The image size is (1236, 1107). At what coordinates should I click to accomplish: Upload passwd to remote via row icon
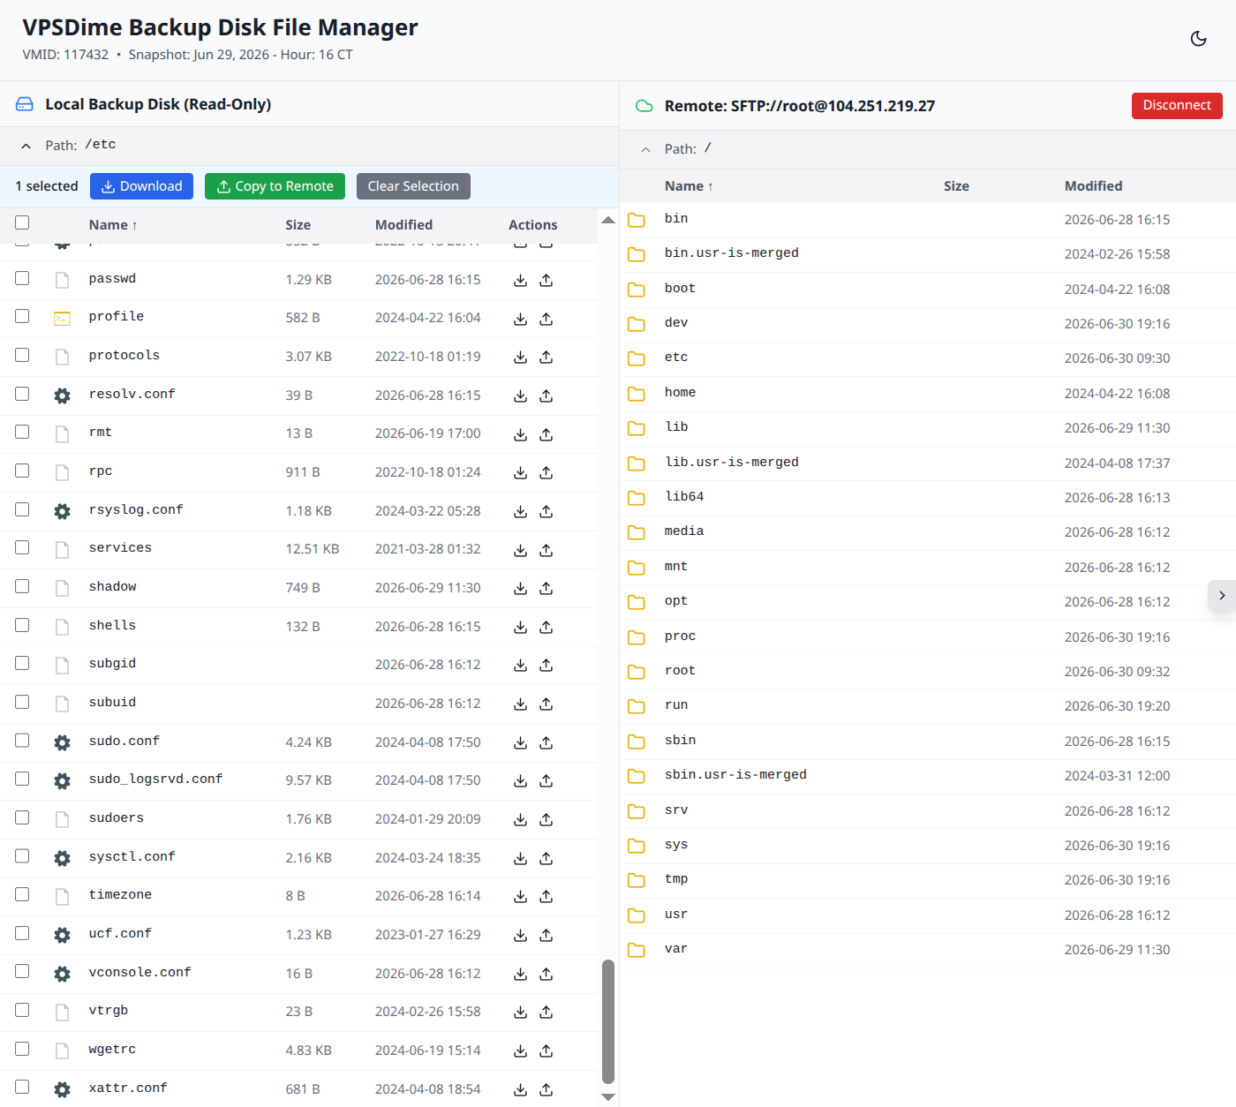click(x=546, y=280)
